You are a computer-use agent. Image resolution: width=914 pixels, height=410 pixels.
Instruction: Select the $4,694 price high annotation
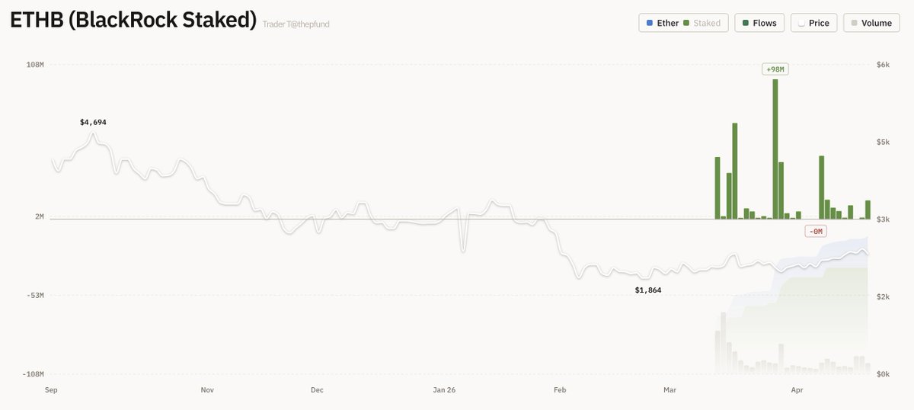93,122
